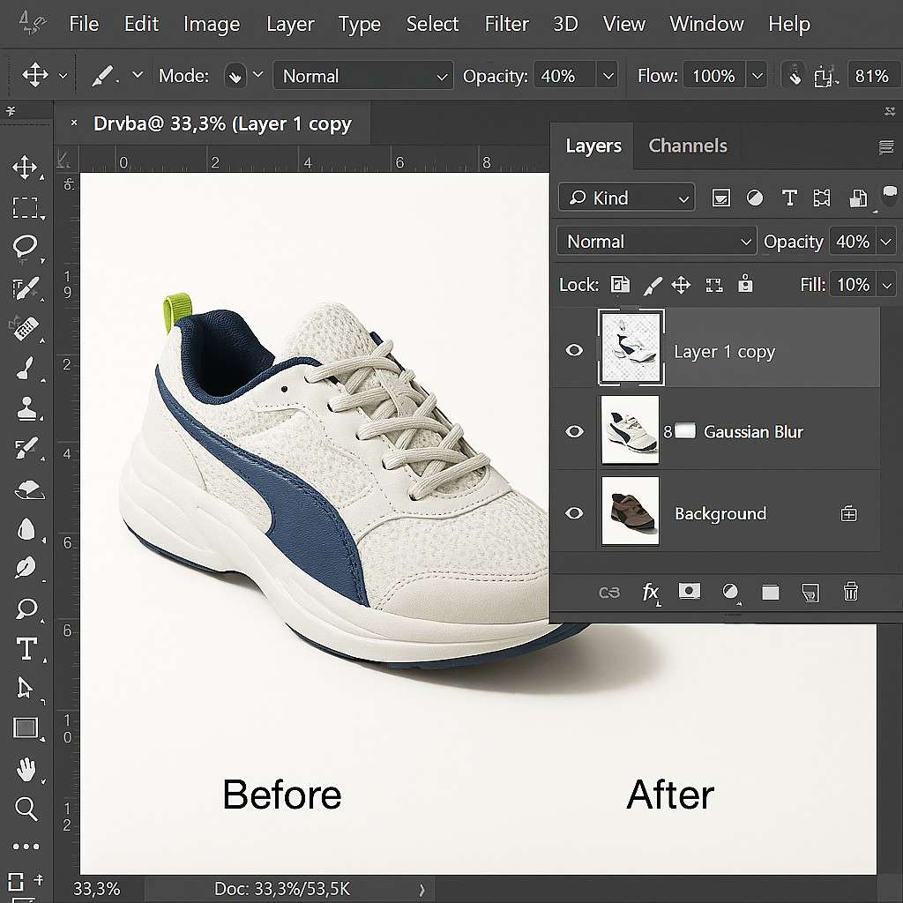Image resolution: width=903 pixels, height=903 pixels.
Task: Hide the Background layer
Action: tap(574, 513)
